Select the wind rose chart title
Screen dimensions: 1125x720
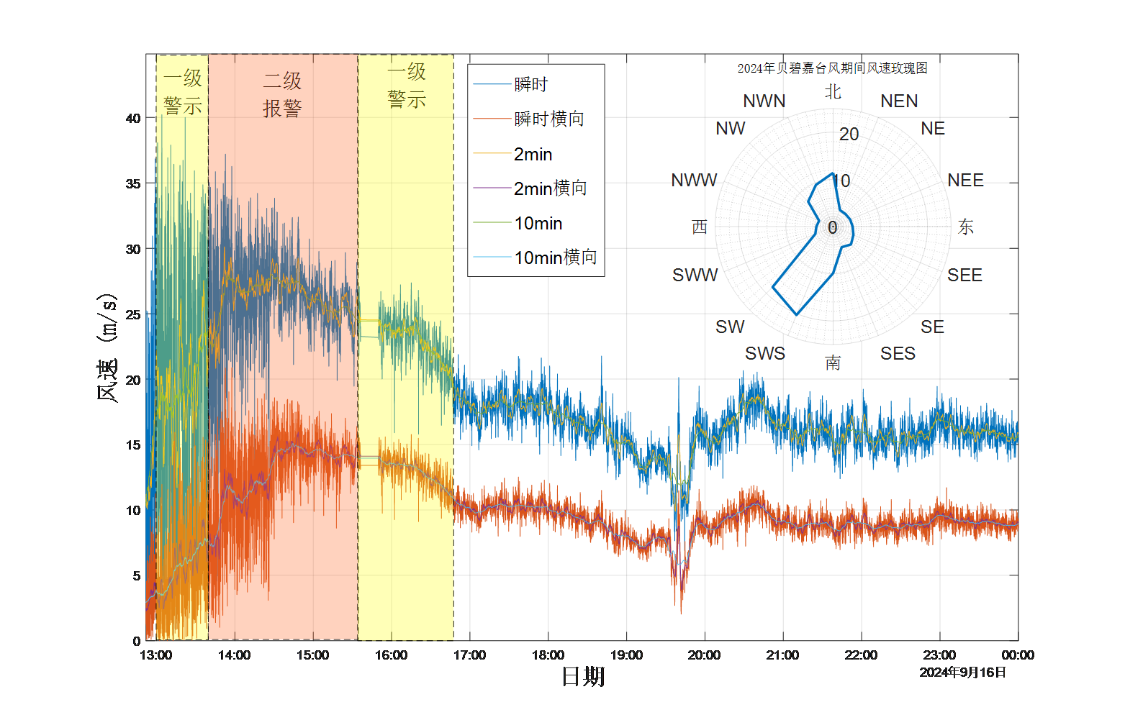832,68
